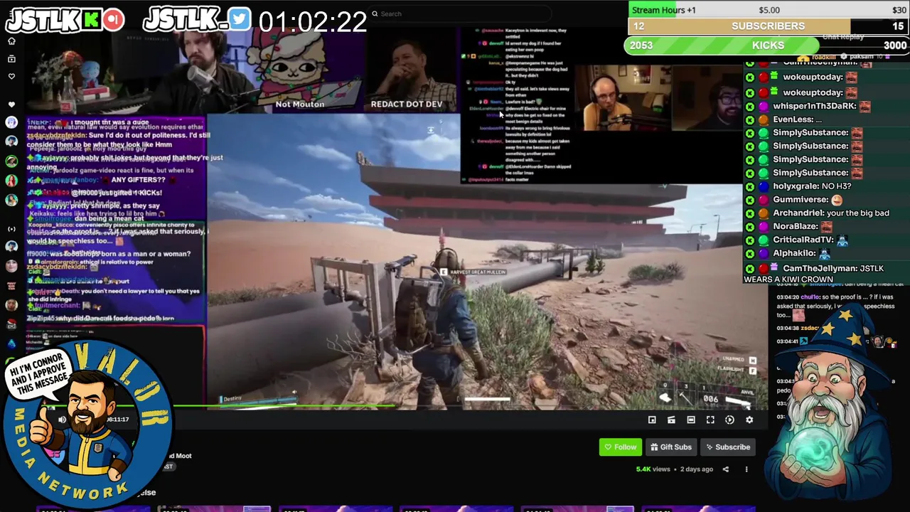The height and width of the screenshot is (512, 910).
Task: Click the Not Mouton webcam label
Action: tap(299, 104)
